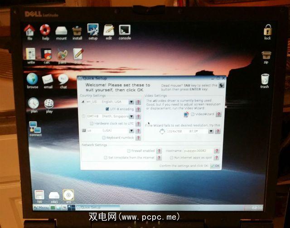Viewport: 290px width, 228px height.
Task: Toggle the UTF-8 encoding checkbox
Action: pyautogui.click(x=107, y=109)
